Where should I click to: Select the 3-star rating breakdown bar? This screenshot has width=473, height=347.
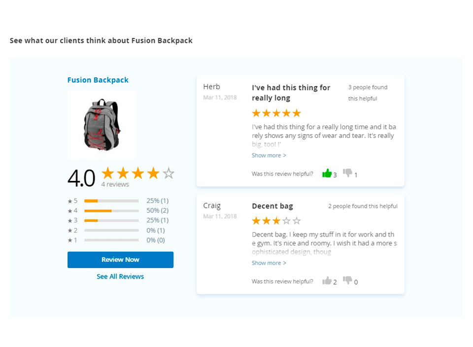111,220
